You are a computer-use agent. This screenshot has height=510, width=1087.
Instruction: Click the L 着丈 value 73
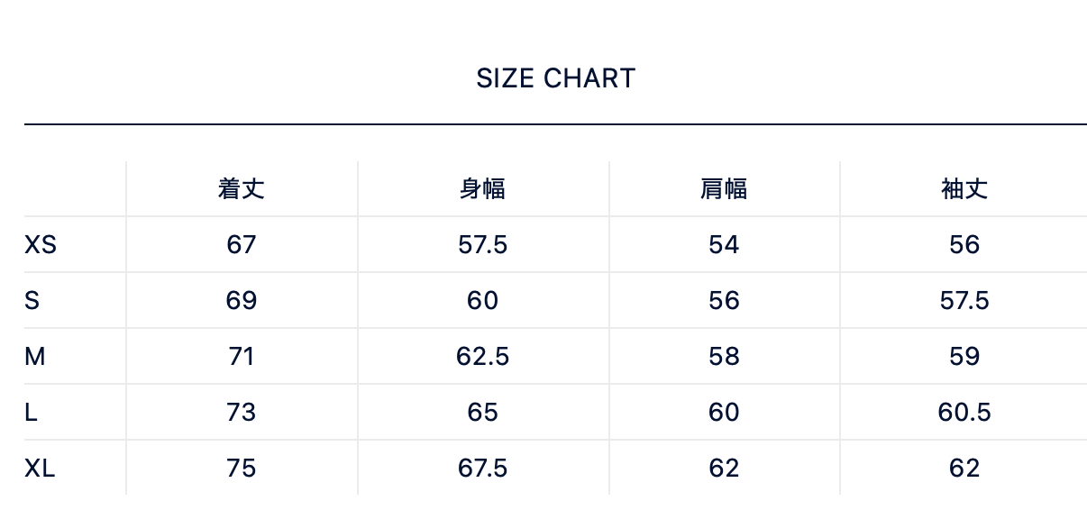[x=242, y=412]
